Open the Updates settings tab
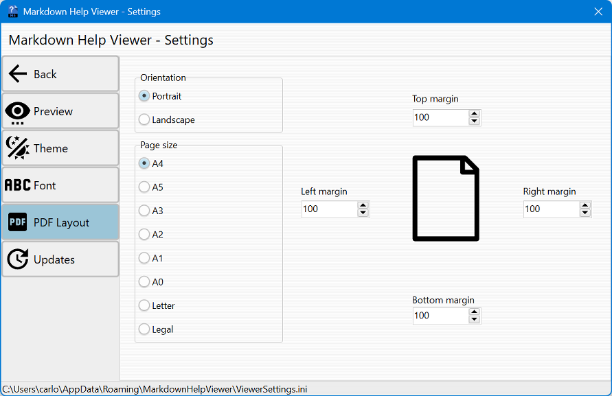This screenshot has width=612, height=396. pos(60,259)
